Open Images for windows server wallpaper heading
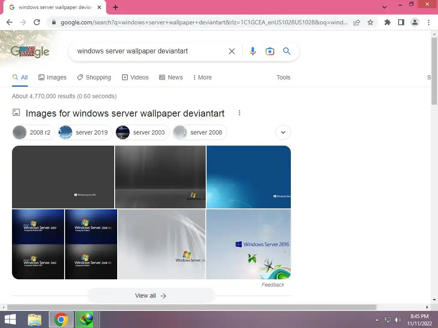 pos(125,114)
